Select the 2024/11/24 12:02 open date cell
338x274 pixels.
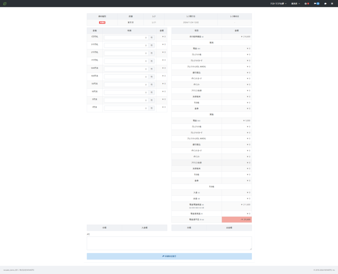click(191, 22)
